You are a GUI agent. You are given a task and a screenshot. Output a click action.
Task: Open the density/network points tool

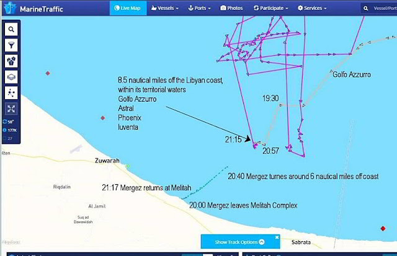pos(11,93)
